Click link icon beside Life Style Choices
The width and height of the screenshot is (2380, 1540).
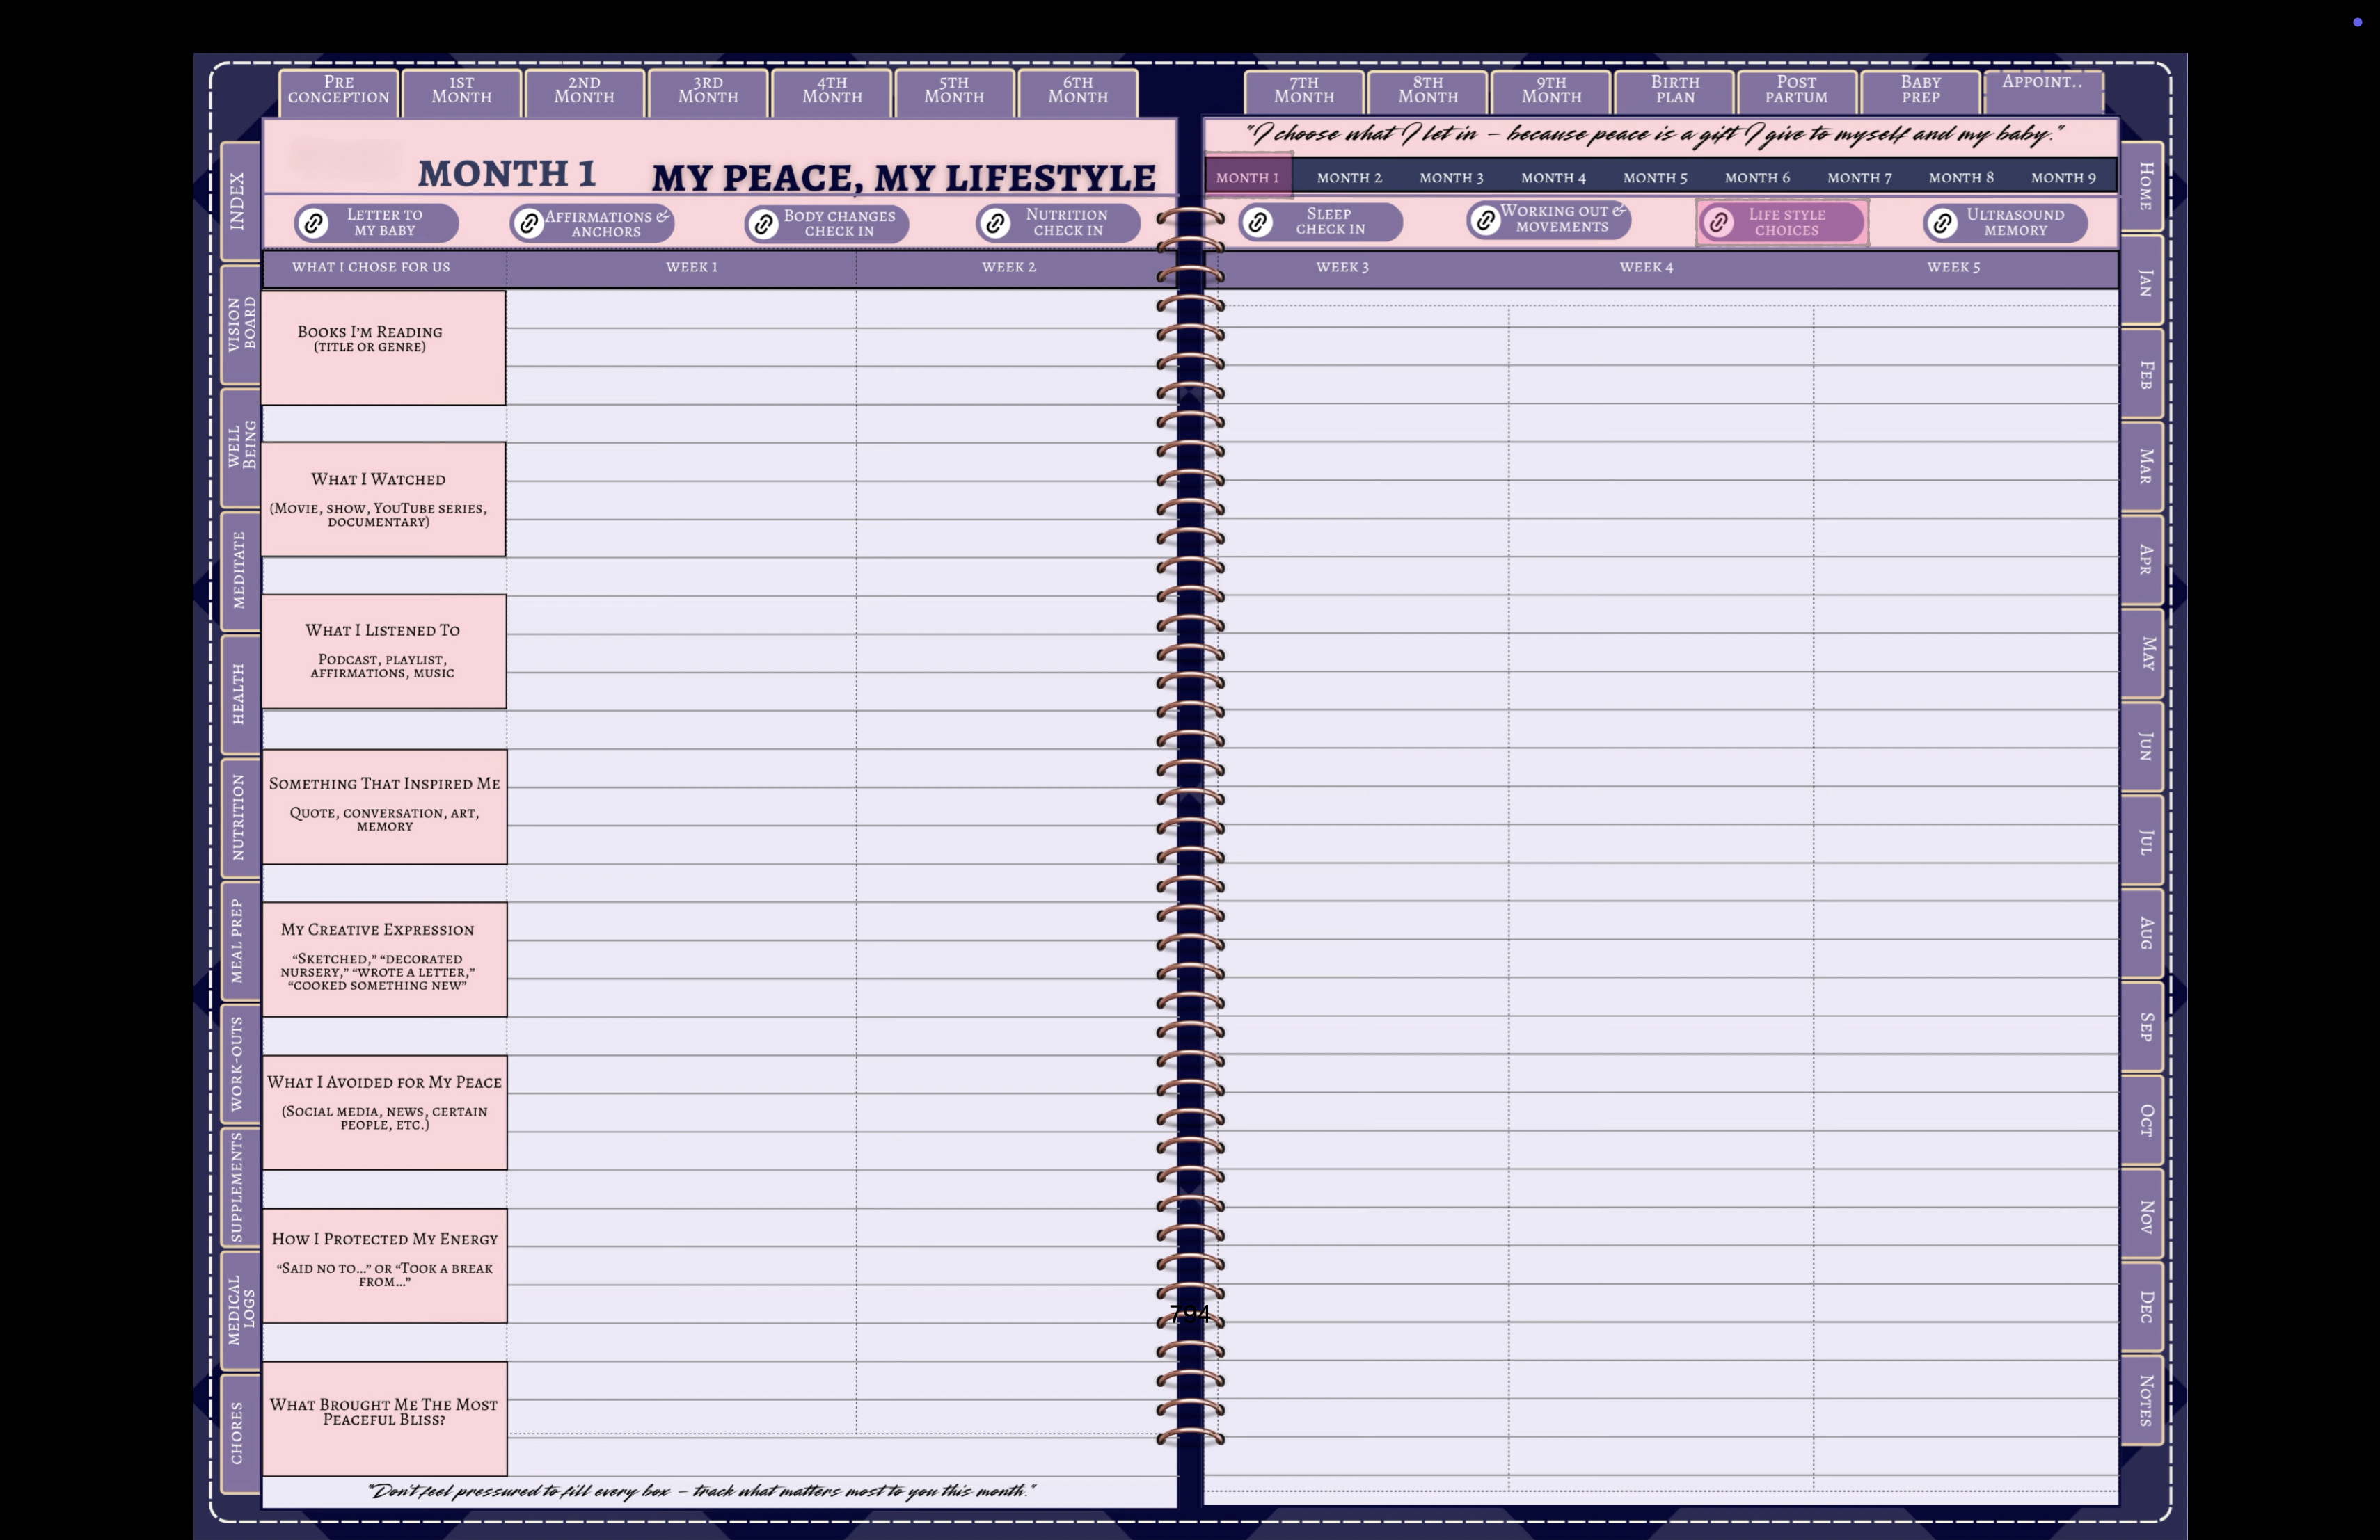pyautogui.click(x=1719, y=222)
